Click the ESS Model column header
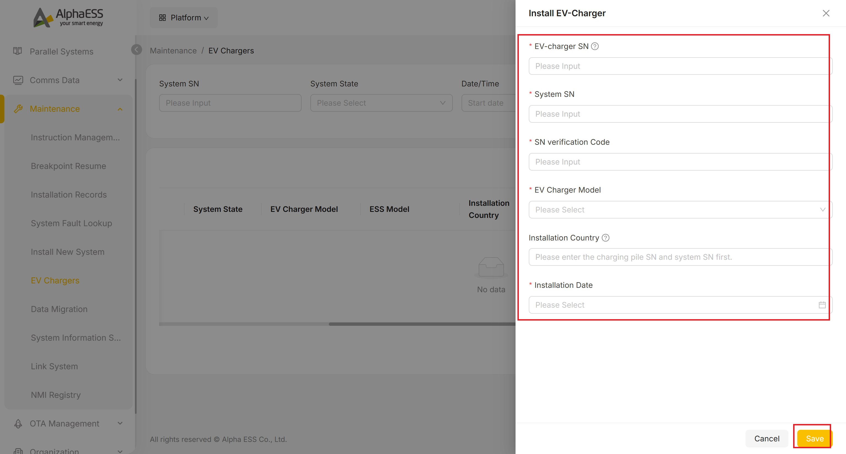The image size is (846, 454). coord(389,209)
